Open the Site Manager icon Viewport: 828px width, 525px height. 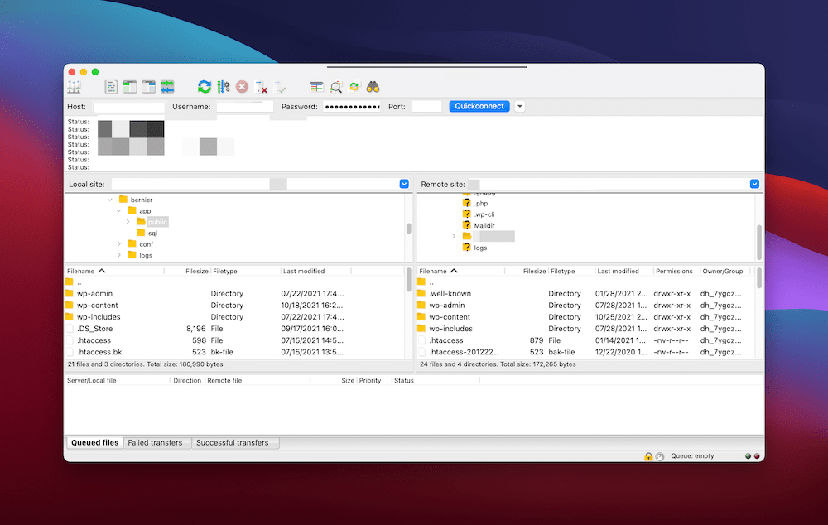(x=74, y=87)
